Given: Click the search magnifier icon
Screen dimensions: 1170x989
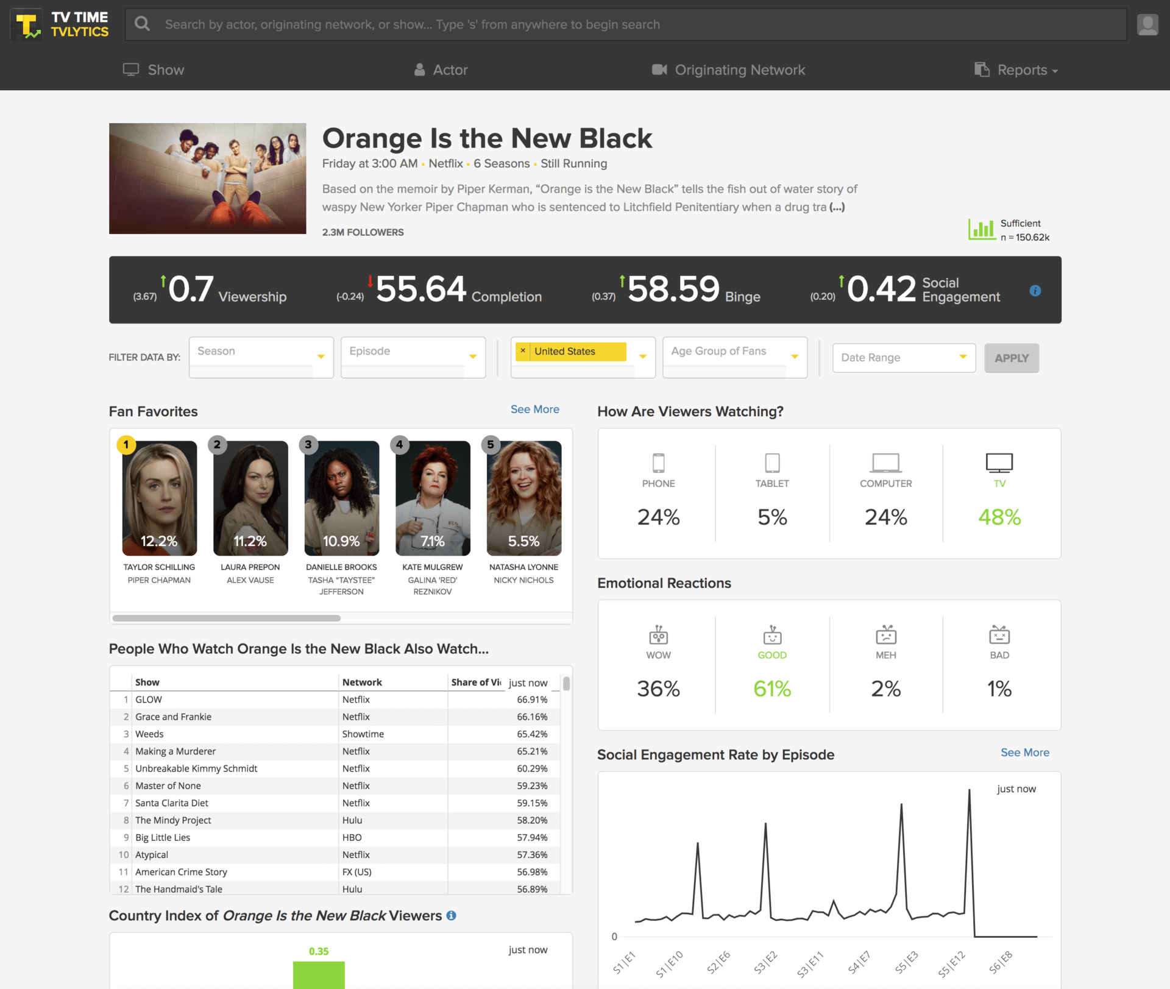Looking at the screenshot, I should (x=143, y=24).
